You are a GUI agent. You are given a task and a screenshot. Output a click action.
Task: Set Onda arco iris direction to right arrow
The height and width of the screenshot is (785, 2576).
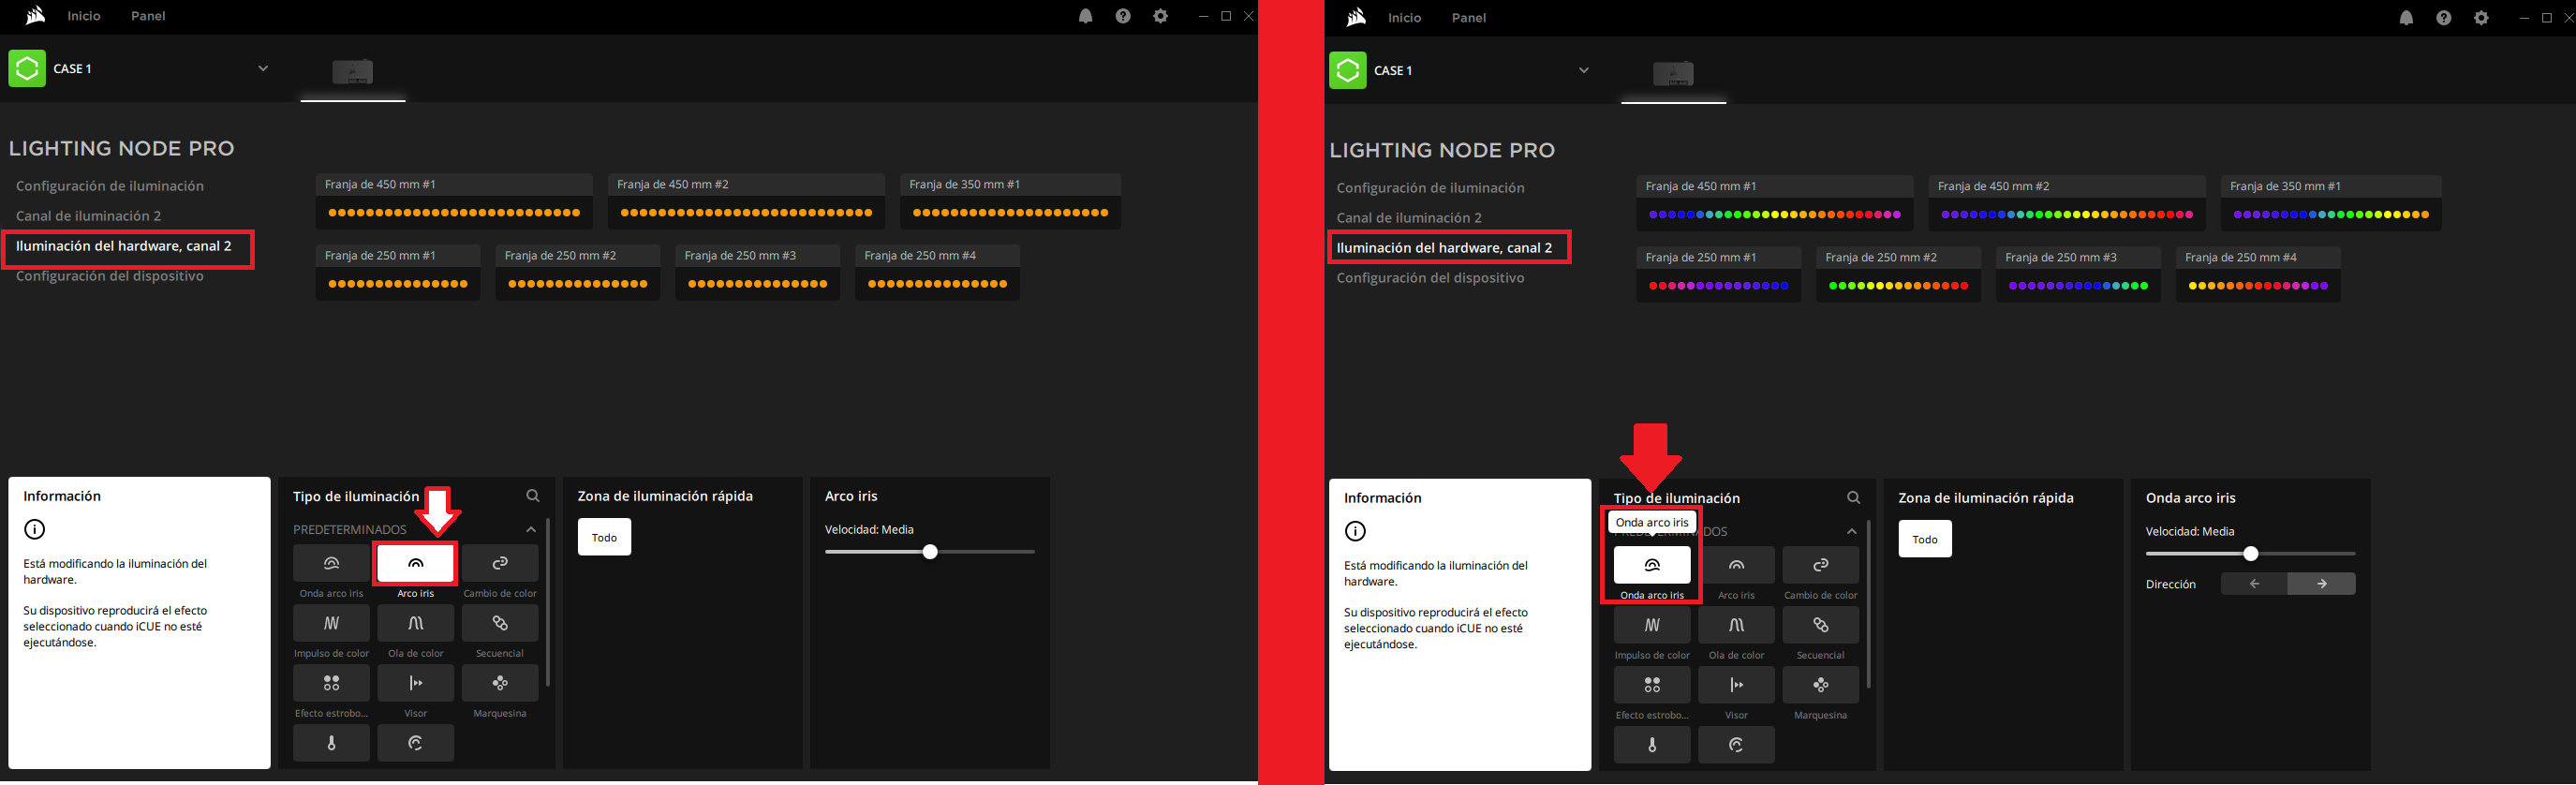[2321, 584]
